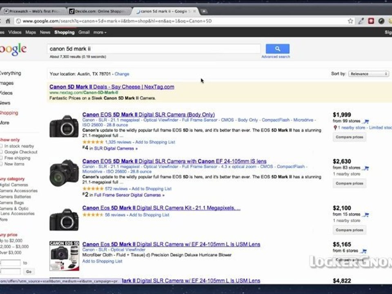Filter price 'Over $3,000'
This screenshot has height=294, width=392.
click(11, 253)
